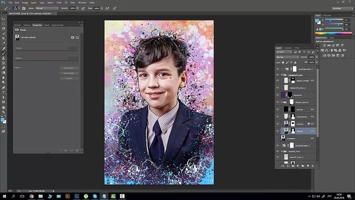Switch to the Swatches tab
Screen dimensions: 355x200
click(327, 16)
